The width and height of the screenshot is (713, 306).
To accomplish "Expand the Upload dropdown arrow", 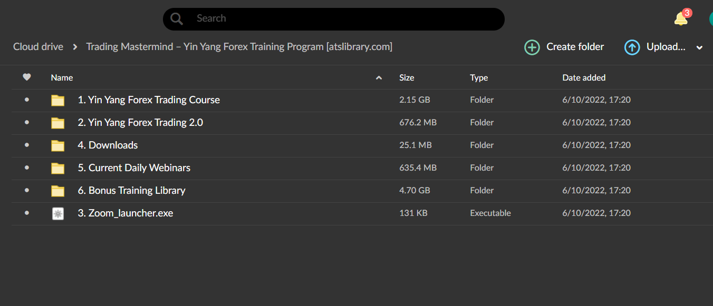I will pyautogui.click(x=700, y=47).
